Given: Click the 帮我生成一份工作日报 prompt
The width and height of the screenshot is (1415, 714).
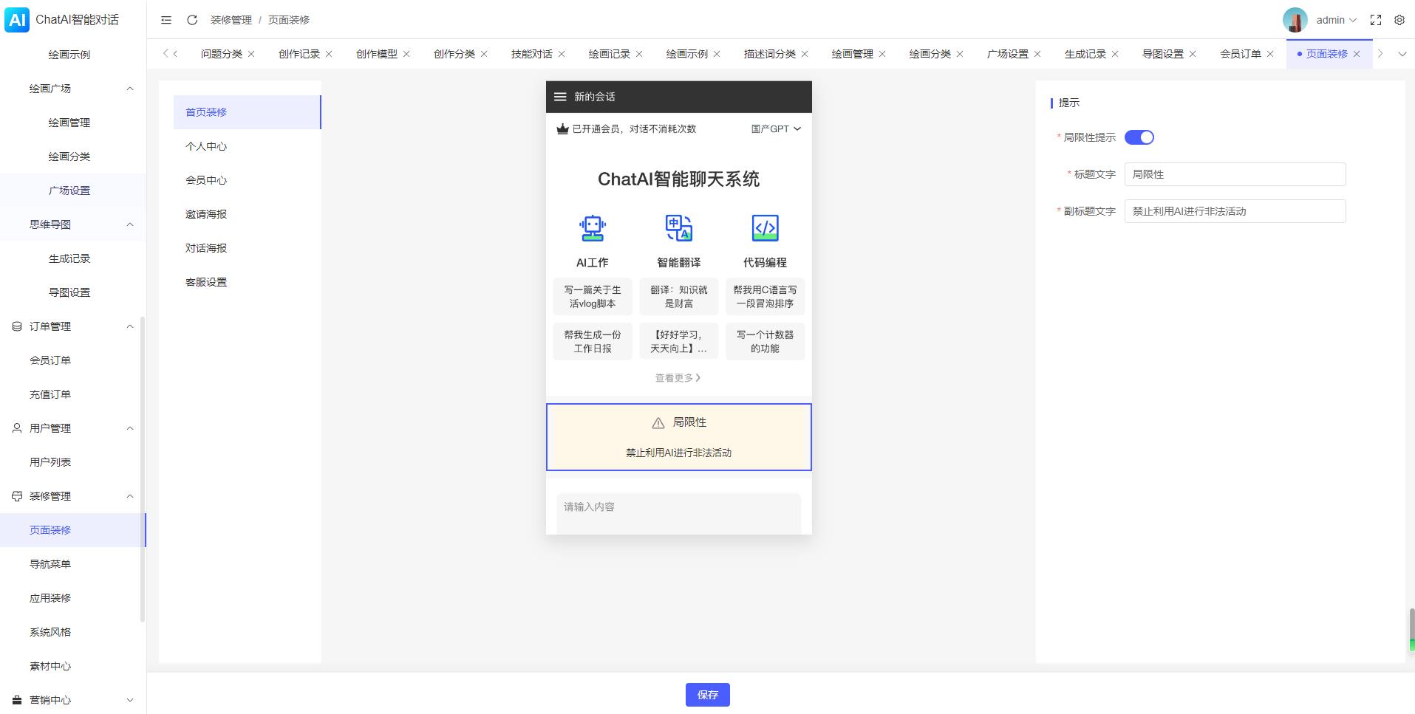Looking at the screenshot, I should (593, 342).
